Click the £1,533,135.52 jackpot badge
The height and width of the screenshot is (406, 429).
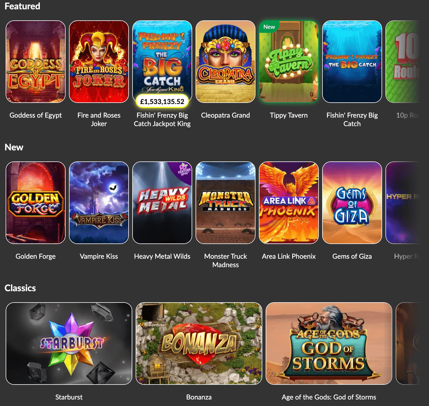[162, 101]
